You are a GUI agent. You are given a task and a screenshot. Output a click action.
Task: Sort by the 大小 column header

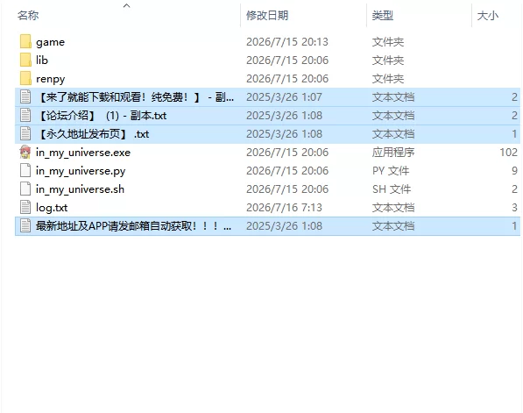pos(488,16)
